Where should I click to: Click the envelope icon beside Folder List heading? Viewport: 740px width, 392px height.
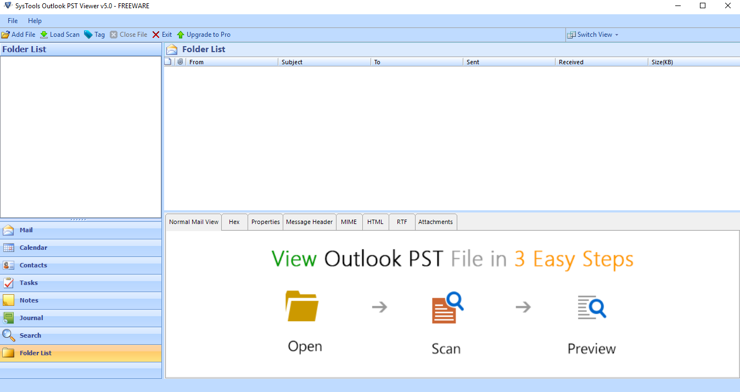coord(172,49)
